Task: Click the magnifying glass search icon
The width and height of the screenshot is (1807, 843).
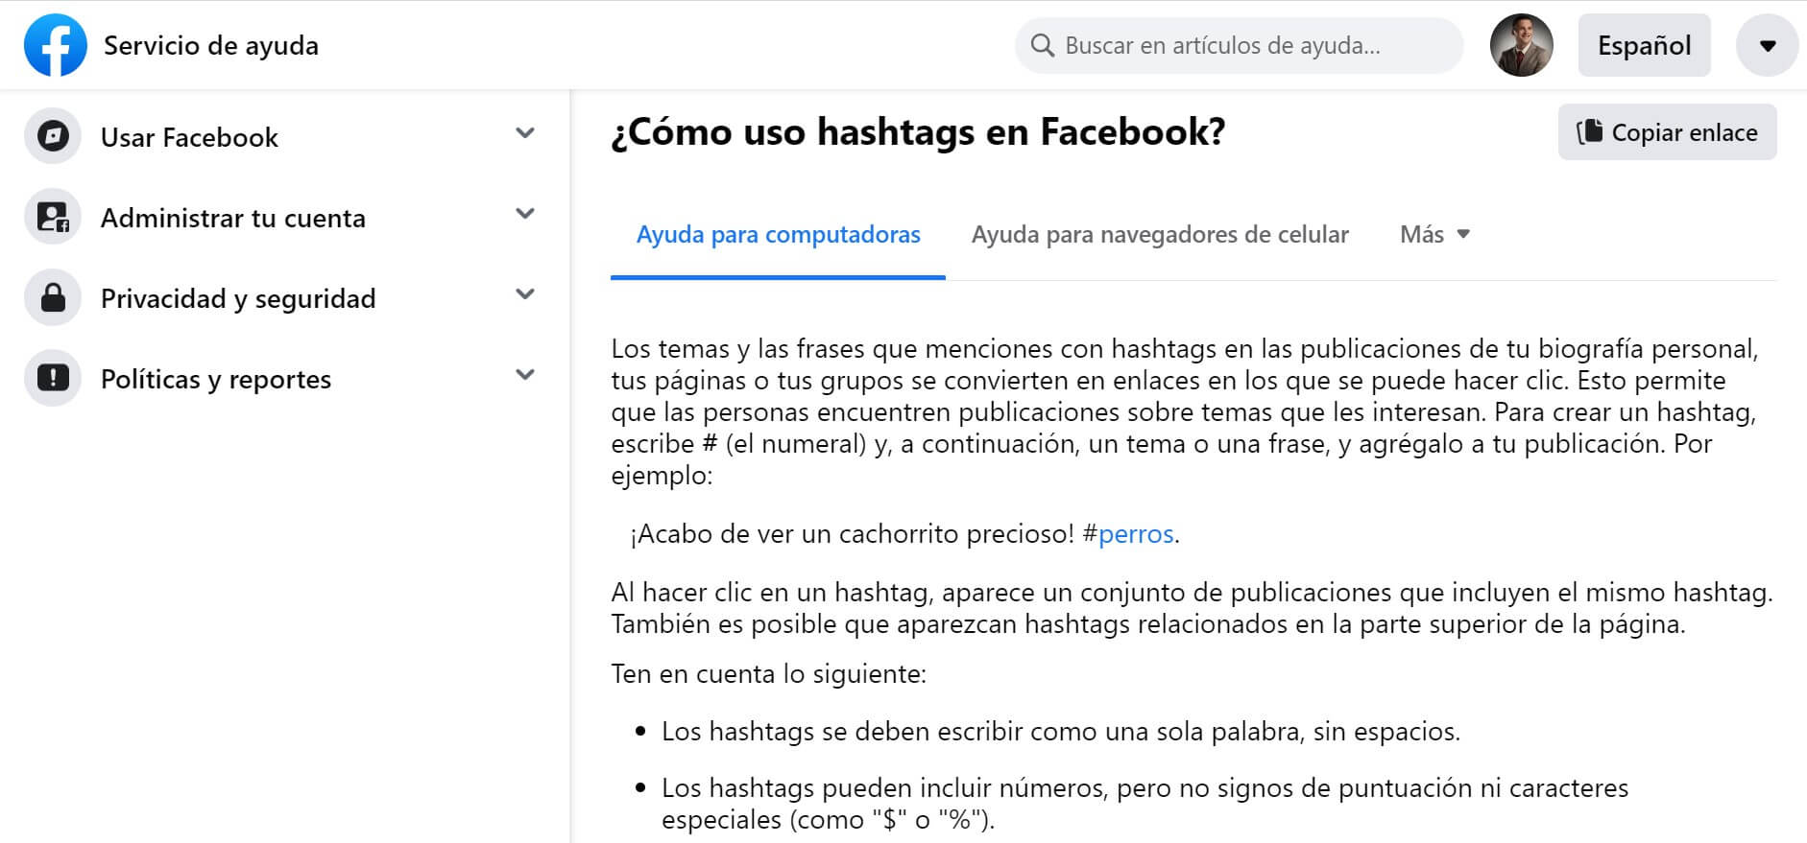Action: pos(1042,45)
